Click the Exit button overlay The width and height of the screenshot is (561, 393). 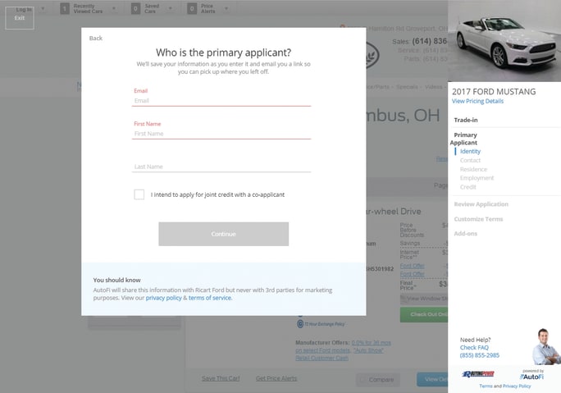(x=20, y=16)
